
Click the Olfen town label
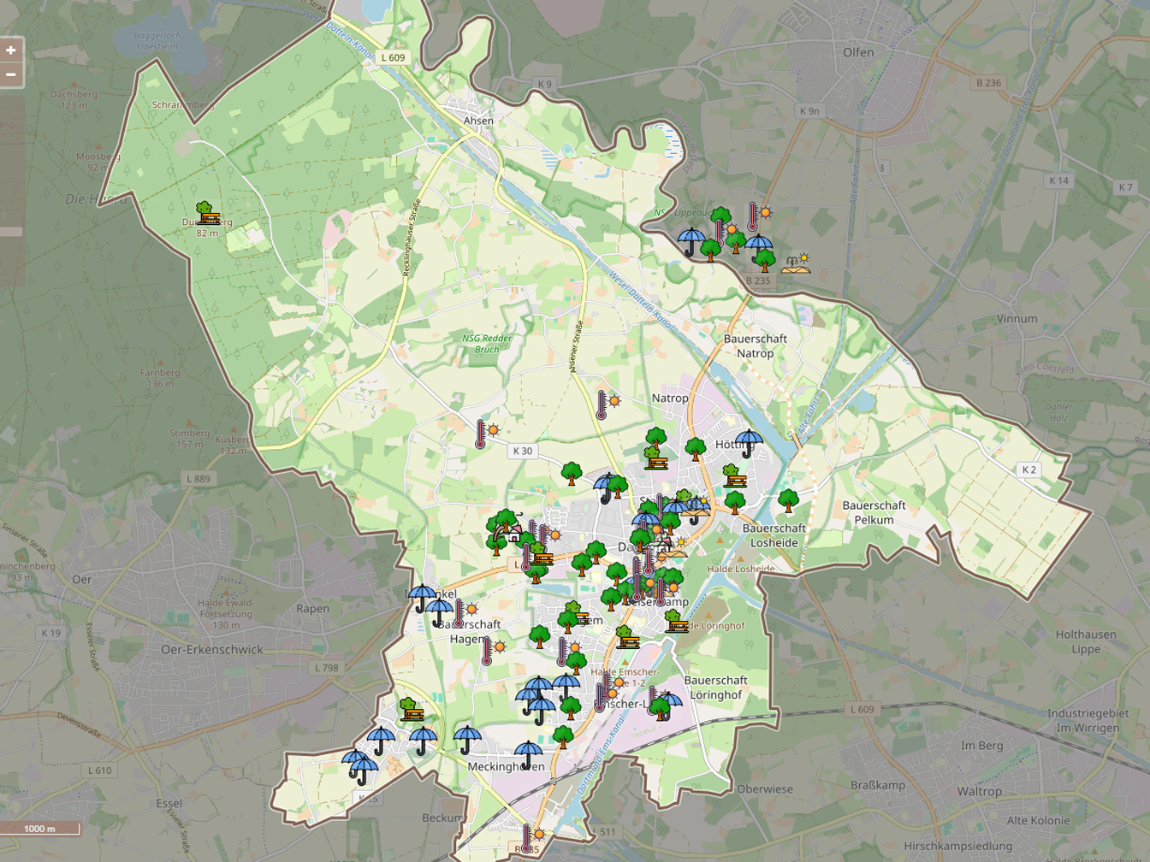858,52
